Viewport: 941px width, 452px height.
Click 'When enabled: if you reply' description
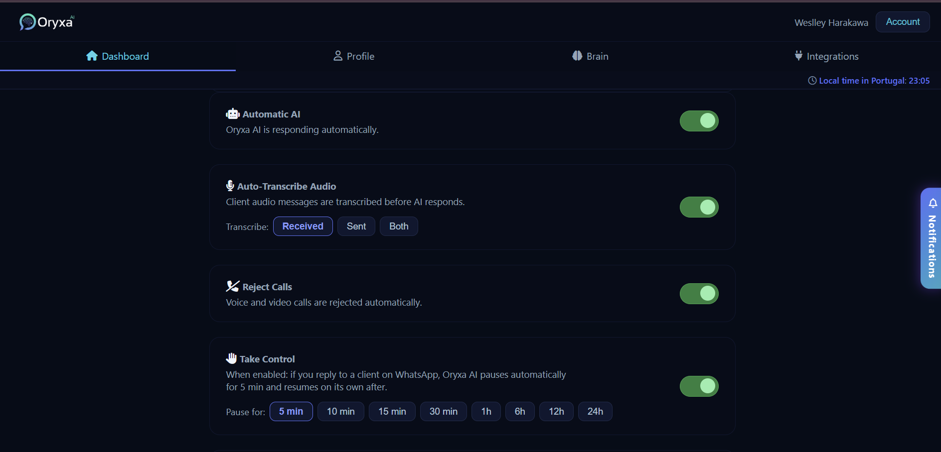(x=396, y=381)
